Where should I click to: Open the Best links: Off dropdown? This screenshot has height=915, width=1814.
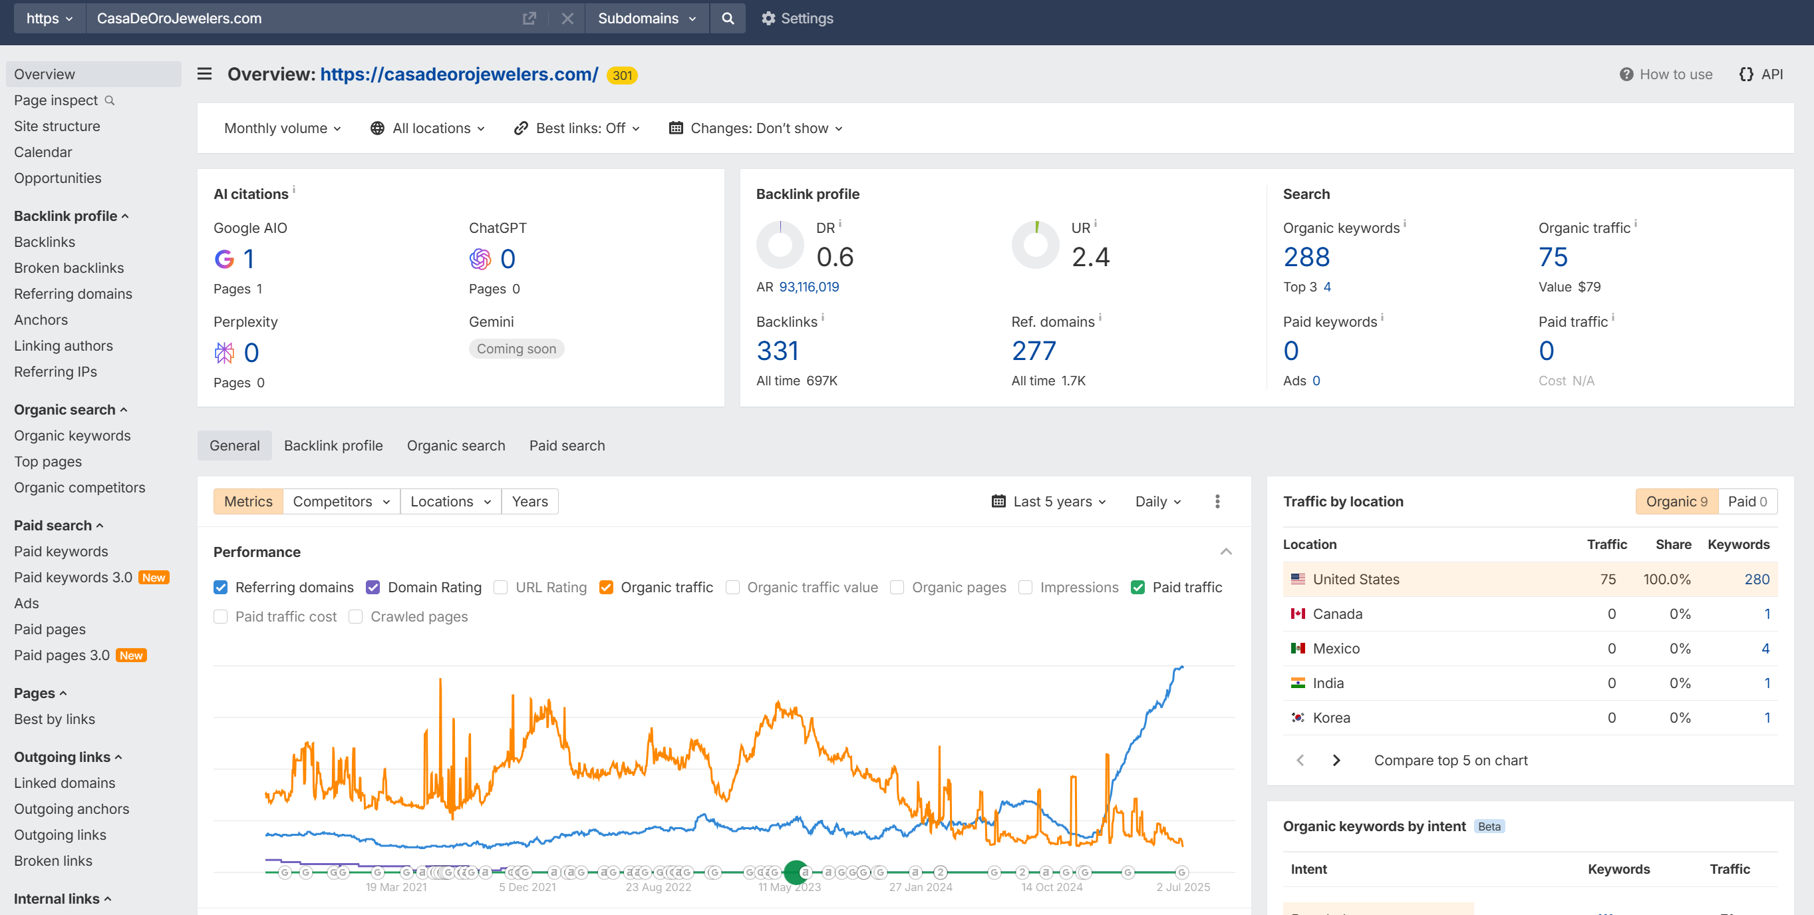pyautogui.click(x=577, y=128)
